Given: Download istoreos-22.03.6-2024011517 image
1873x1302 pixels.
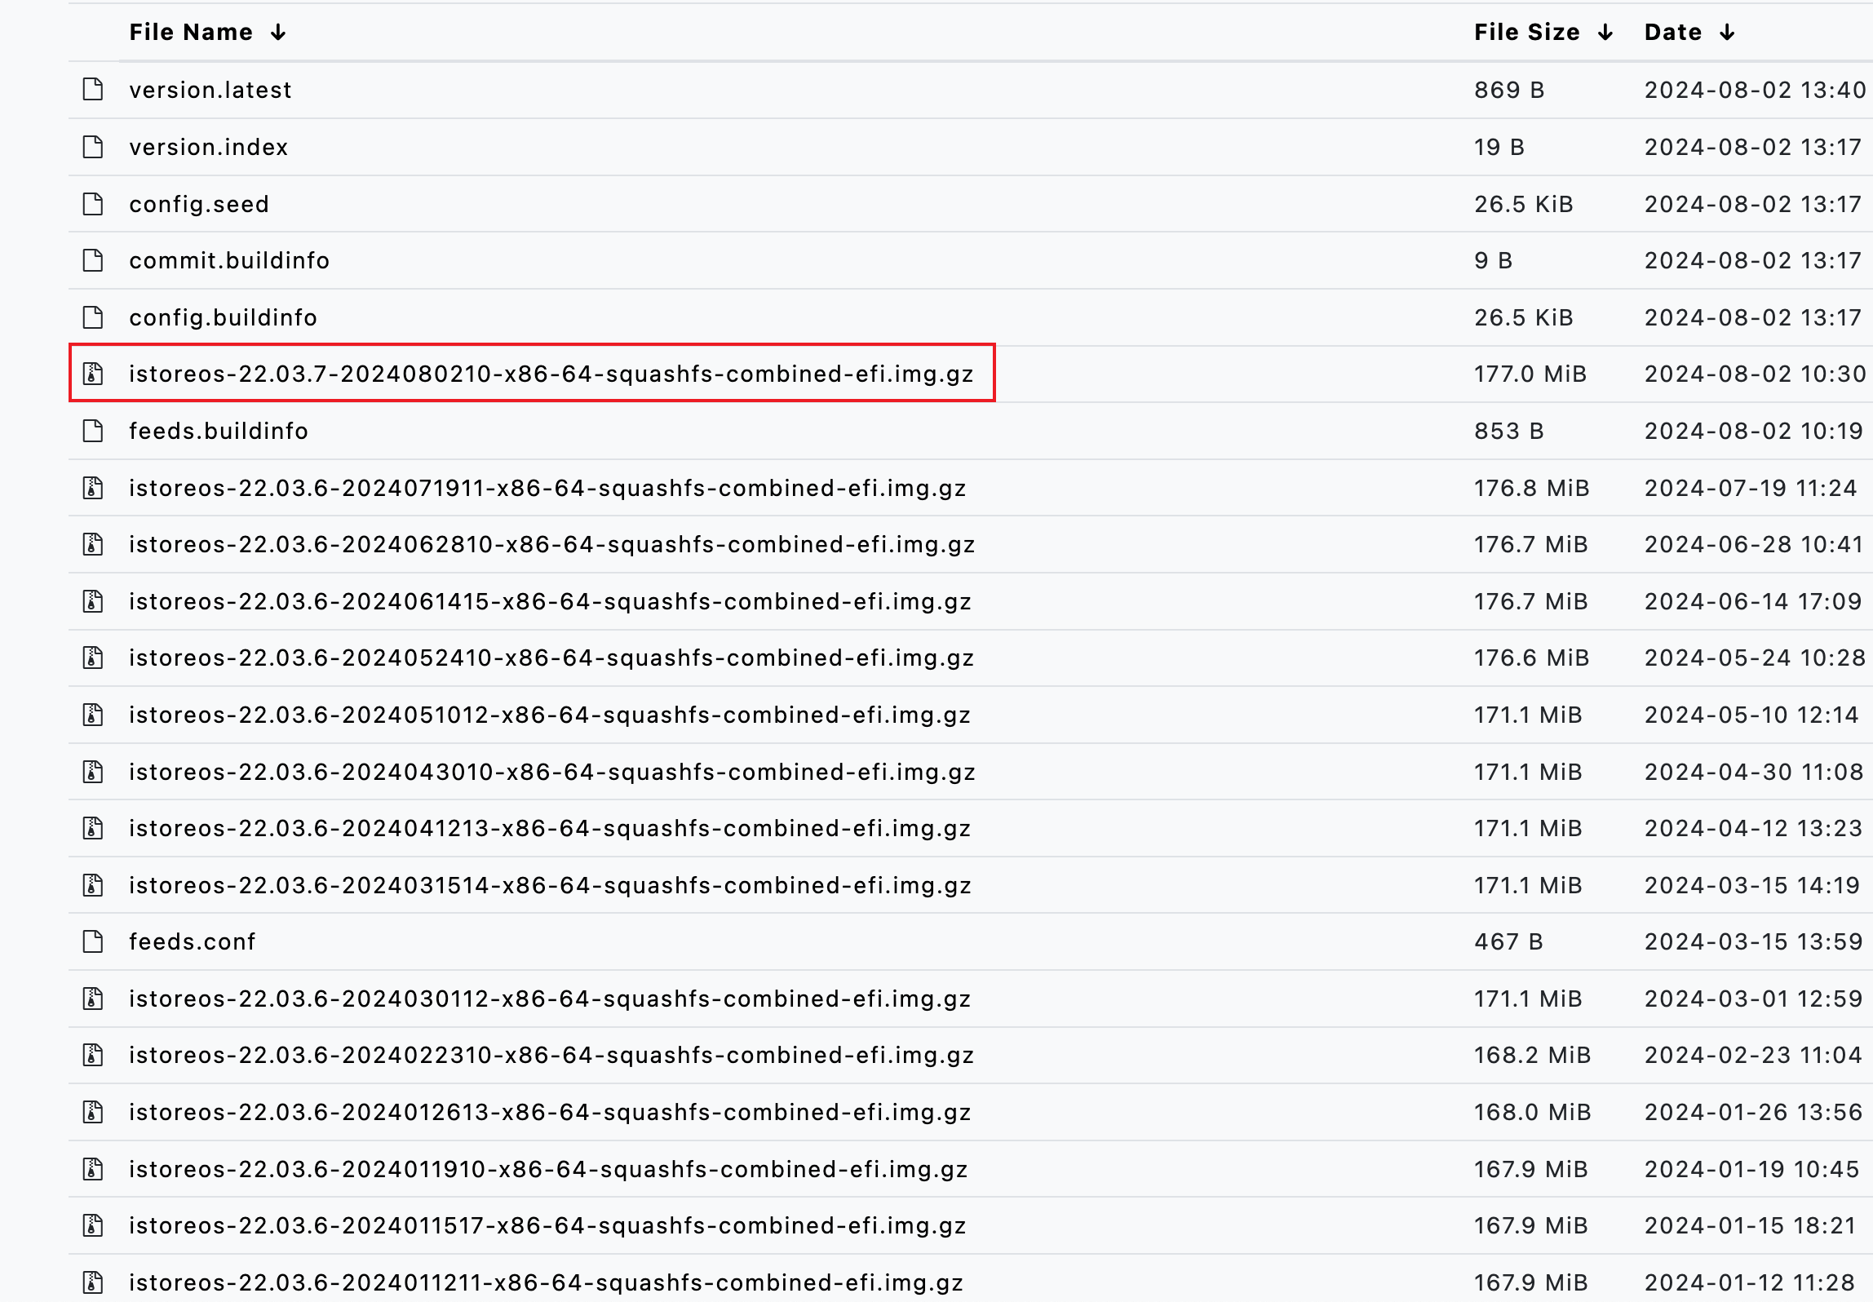Looking at the screenshot, I should pyautogui.click(x=547, y=1225).
